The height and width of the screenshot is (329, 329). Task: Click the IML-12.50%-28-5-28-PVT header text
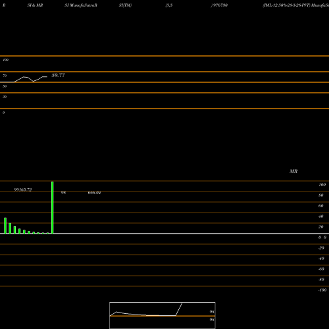click(x=287, y=5)
